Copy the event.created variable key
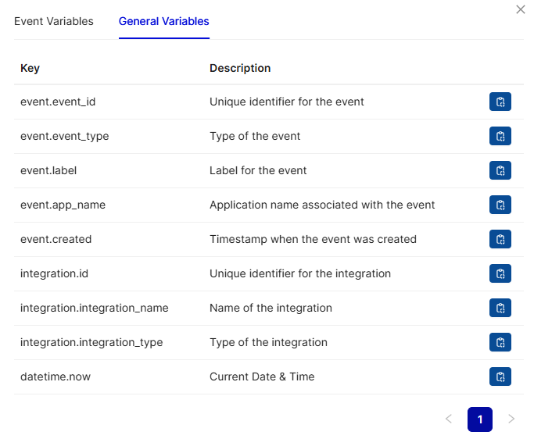The height and width of the screenshot is (439, 534). (x=500, y=239)
